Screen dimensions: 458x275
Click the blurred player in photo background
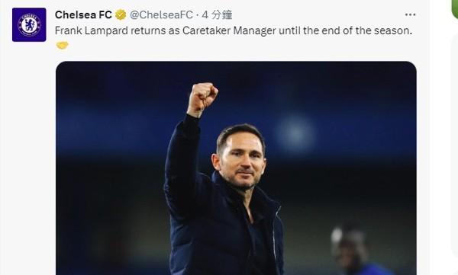[x=356, y=251]
